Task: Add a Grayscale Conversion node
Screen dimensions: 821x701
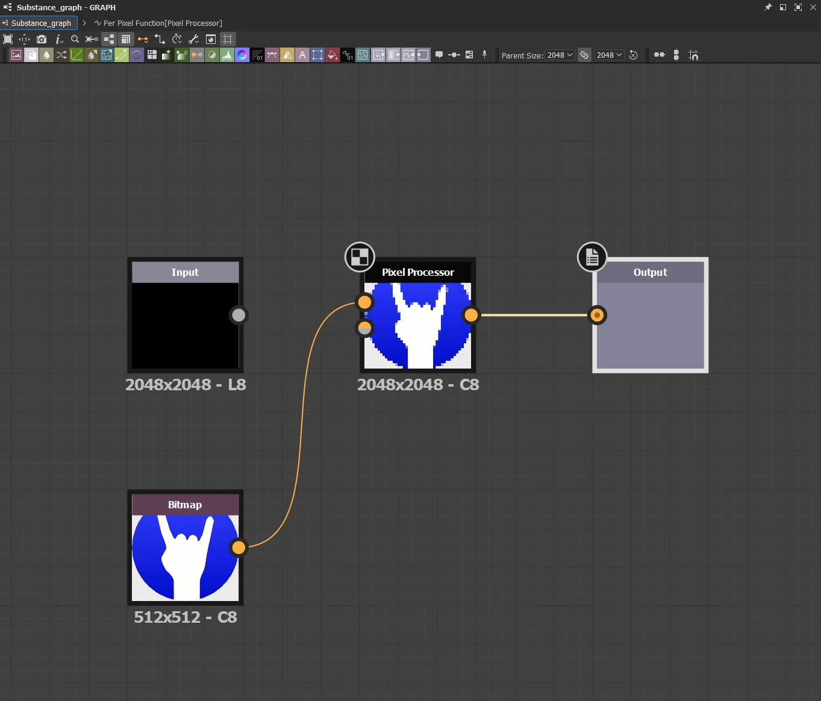Action: [197, 55]
